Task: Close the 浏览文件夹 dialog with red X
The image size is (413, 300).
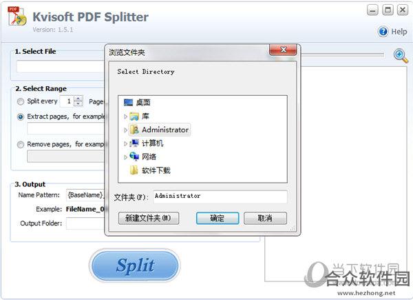Action: (283, 50)
